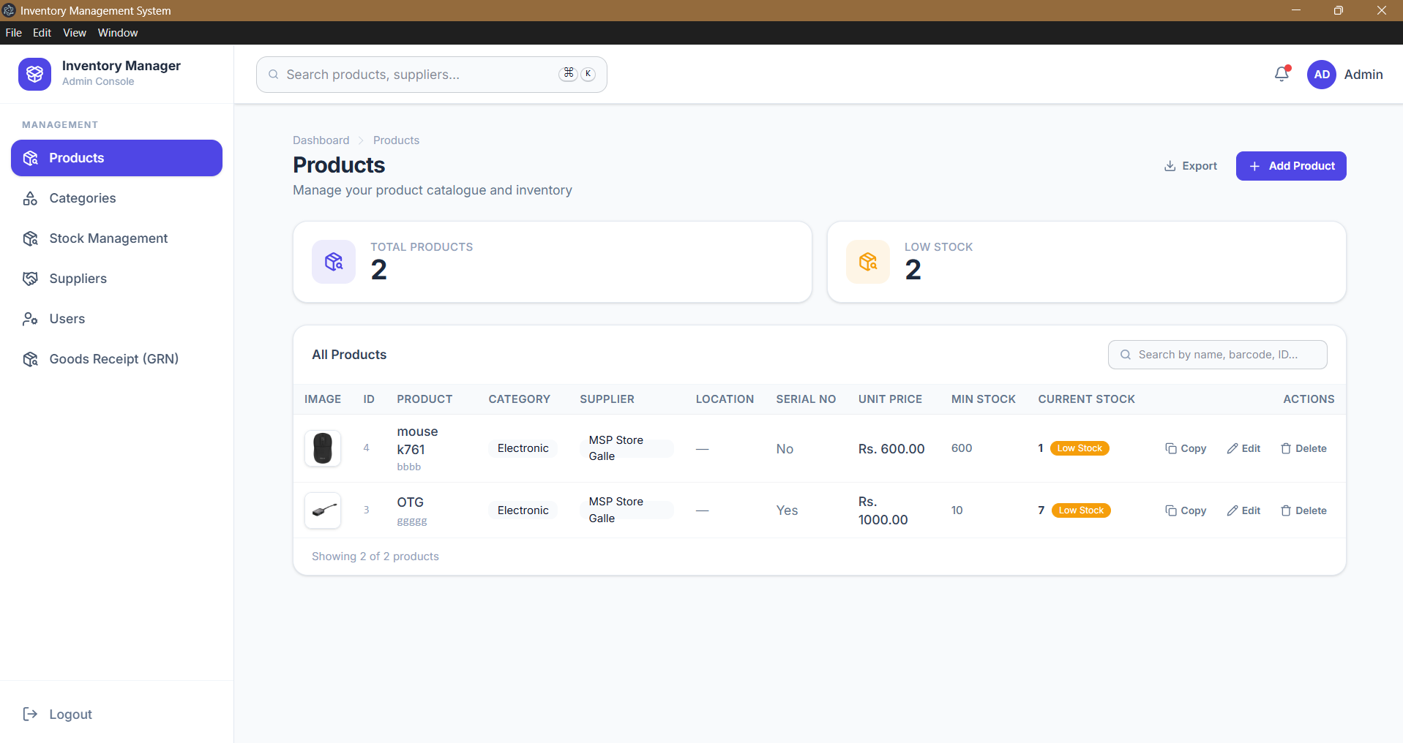Image resolution: width=1403 pixels, height=743 pixels.
Task: Click the Rs. 600.00 price cell
Action: (x=891, y=449)
